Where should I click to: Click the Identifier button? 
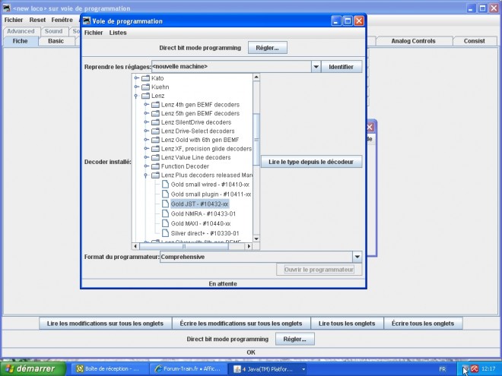342,67
